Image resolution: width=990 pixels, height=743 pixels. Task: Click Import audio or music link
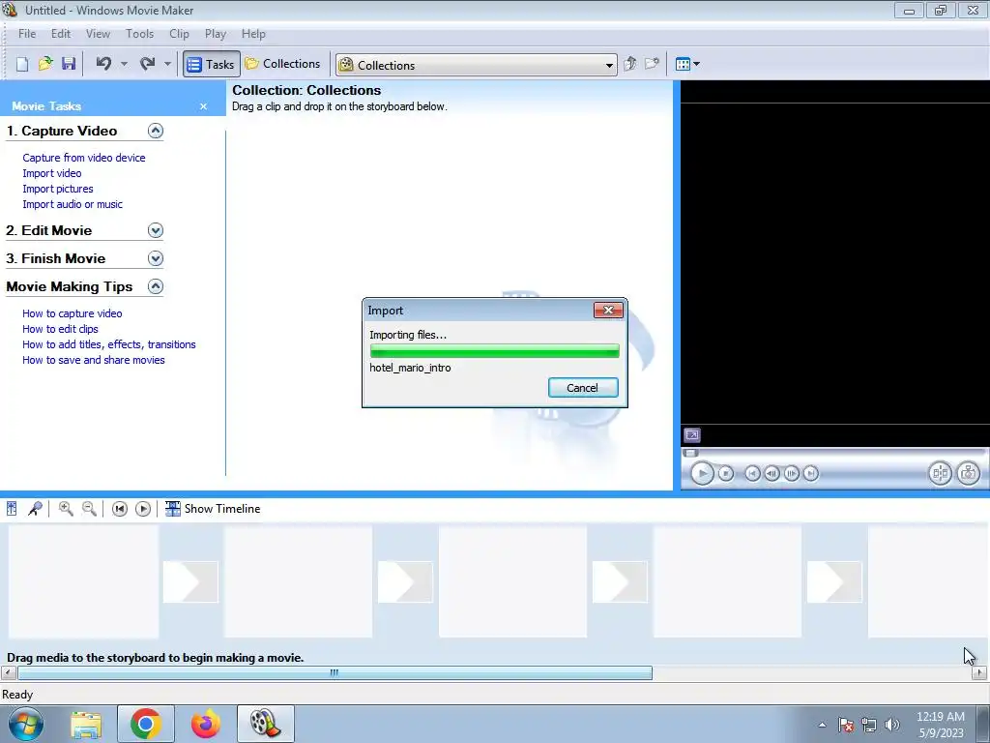tap(73, 204)
